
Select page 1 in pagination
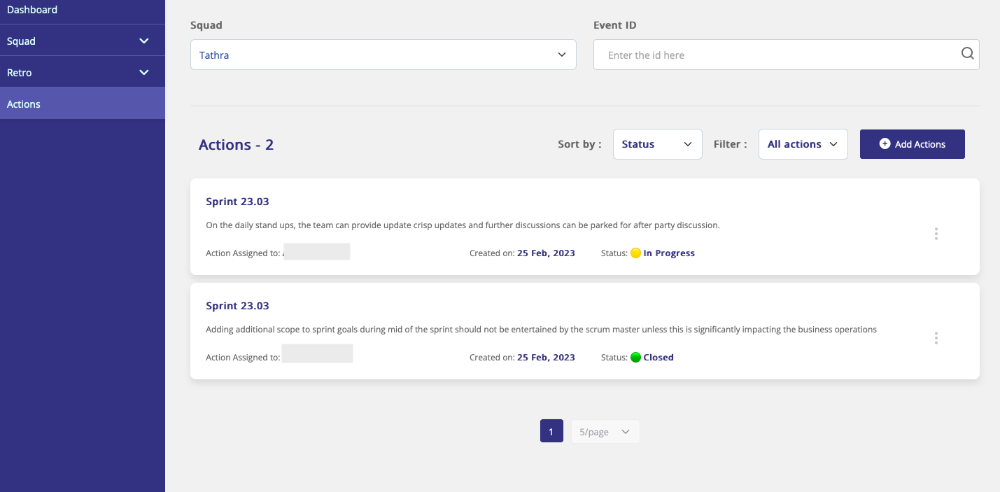pyautogui.click(x=551, y=432)
